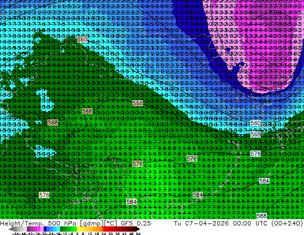The width and height of the screenshot is (304, 235).
Task: Click the white 568 label below white 560
Action: (256, 134)
